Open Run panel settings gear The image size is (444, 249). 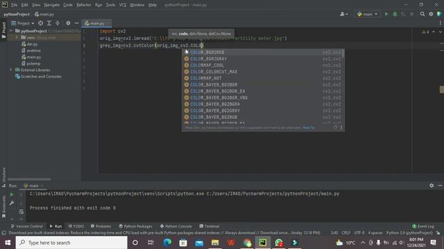(x=432, y=185)
